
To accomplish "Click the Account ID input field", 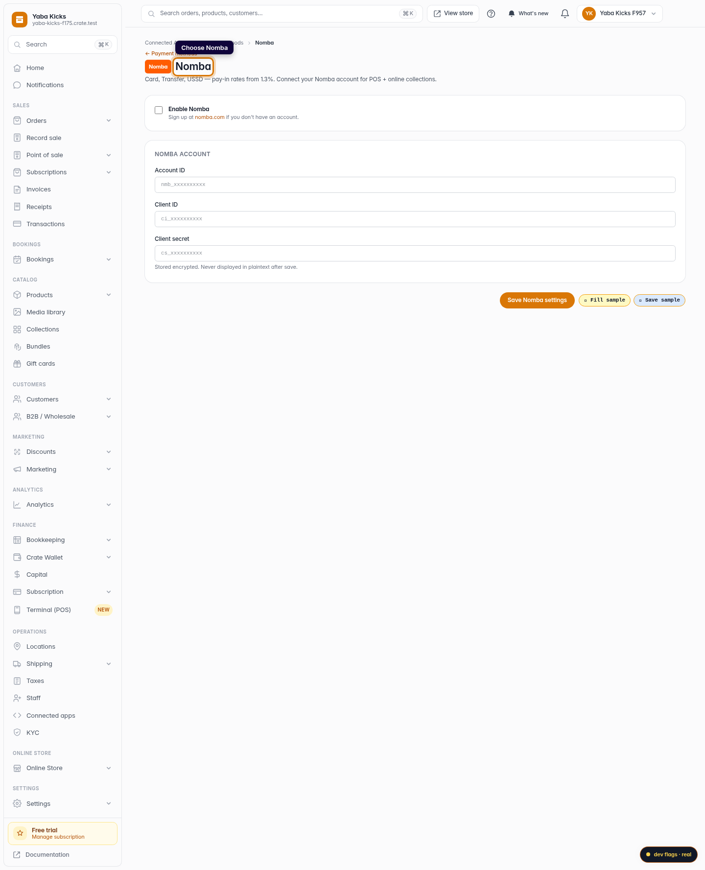I will (x=415, y=185).
